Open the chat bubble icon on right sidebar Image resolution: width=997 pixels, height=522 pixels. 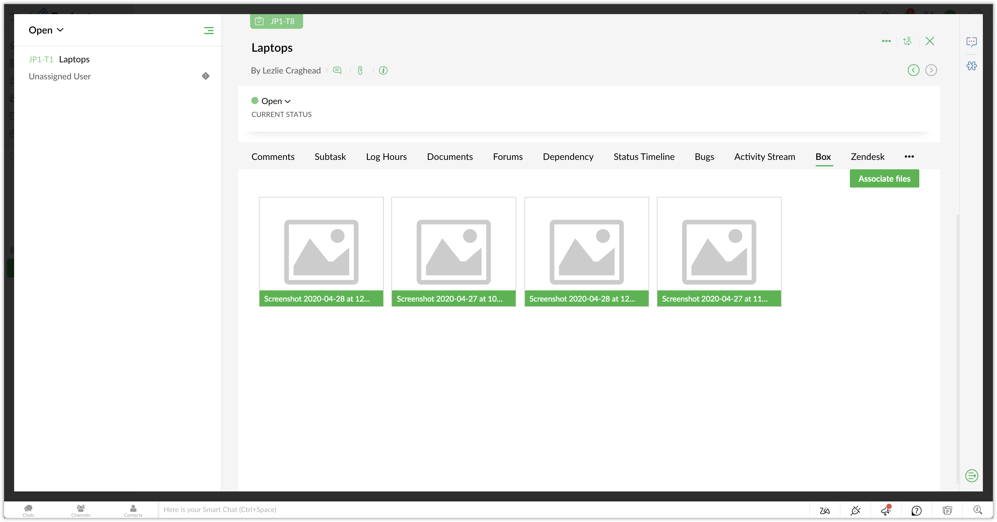(971, 42)
